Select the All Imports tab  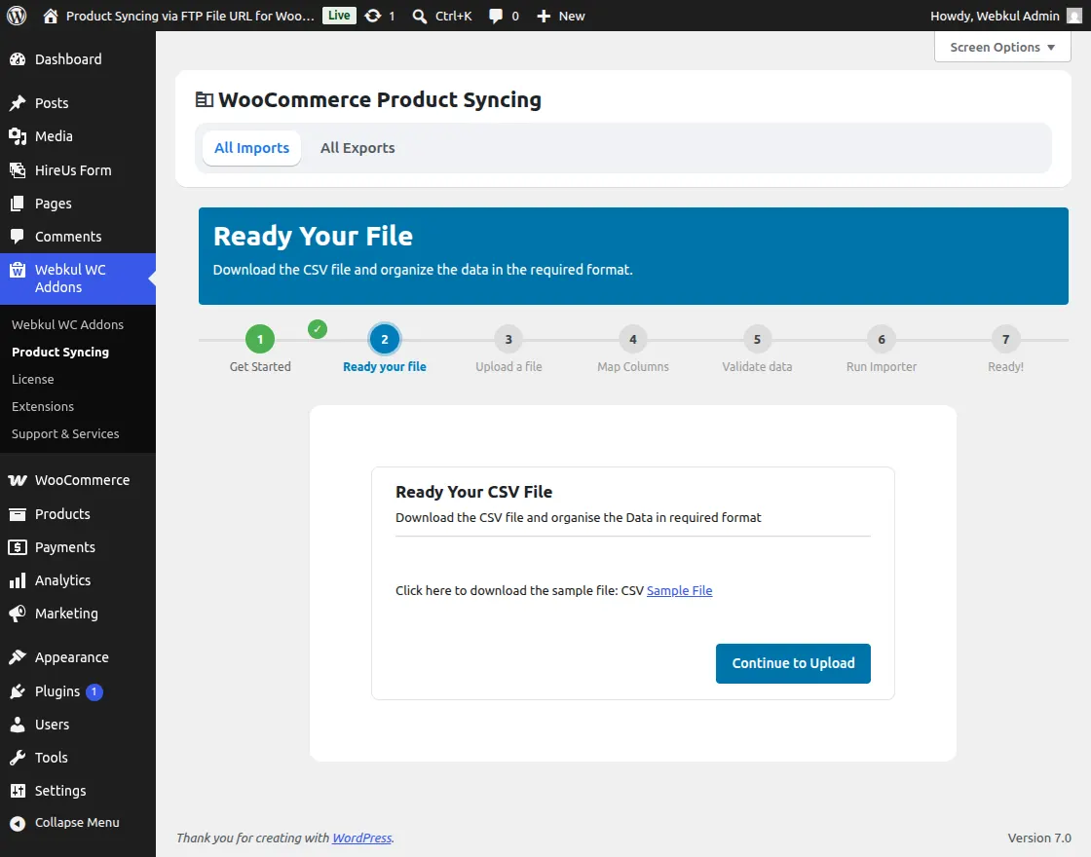[252, 148]
